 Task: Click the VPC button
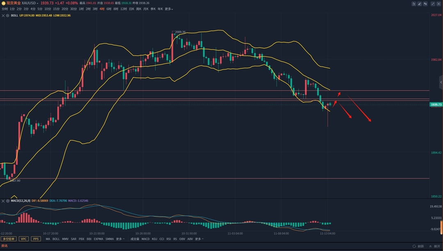pyautogui.click(x=24, y=239)
